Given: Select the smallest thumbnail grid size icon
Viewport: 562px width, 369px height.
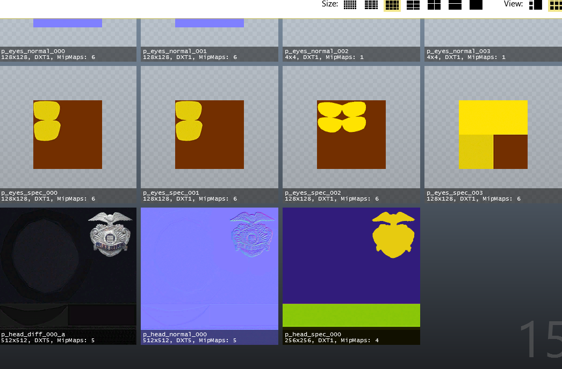Looking at the screenshot, I should point(350,5).
